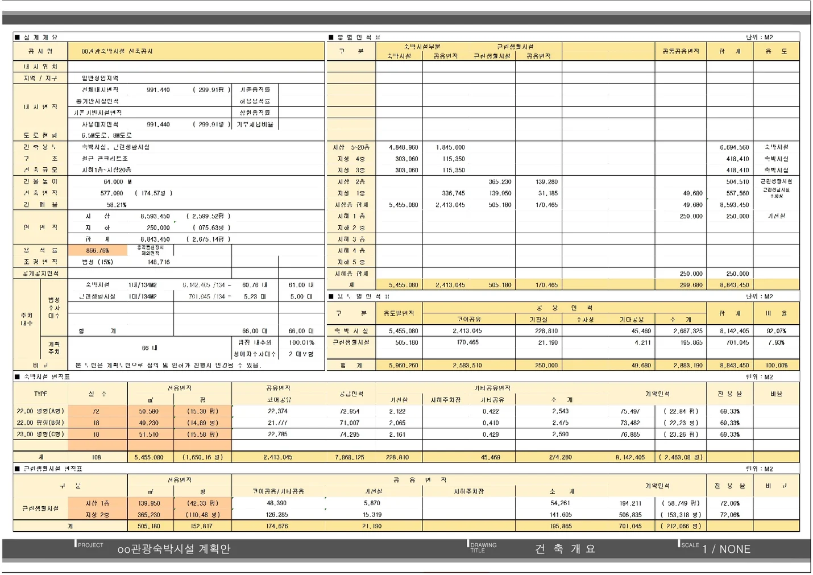Click the total value 5,960.260
The height and width of the screenshot is (575, 813).
pos(403,366)
